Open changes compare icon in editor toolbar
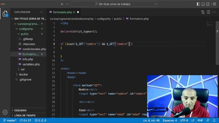Viewport: 219px width, 123px height. coord(203,12)
